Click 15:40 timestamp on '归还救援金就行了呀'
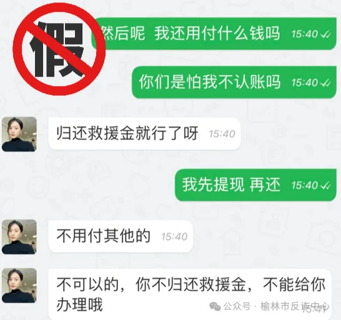The image size is (341, 320). pos(222,134)
